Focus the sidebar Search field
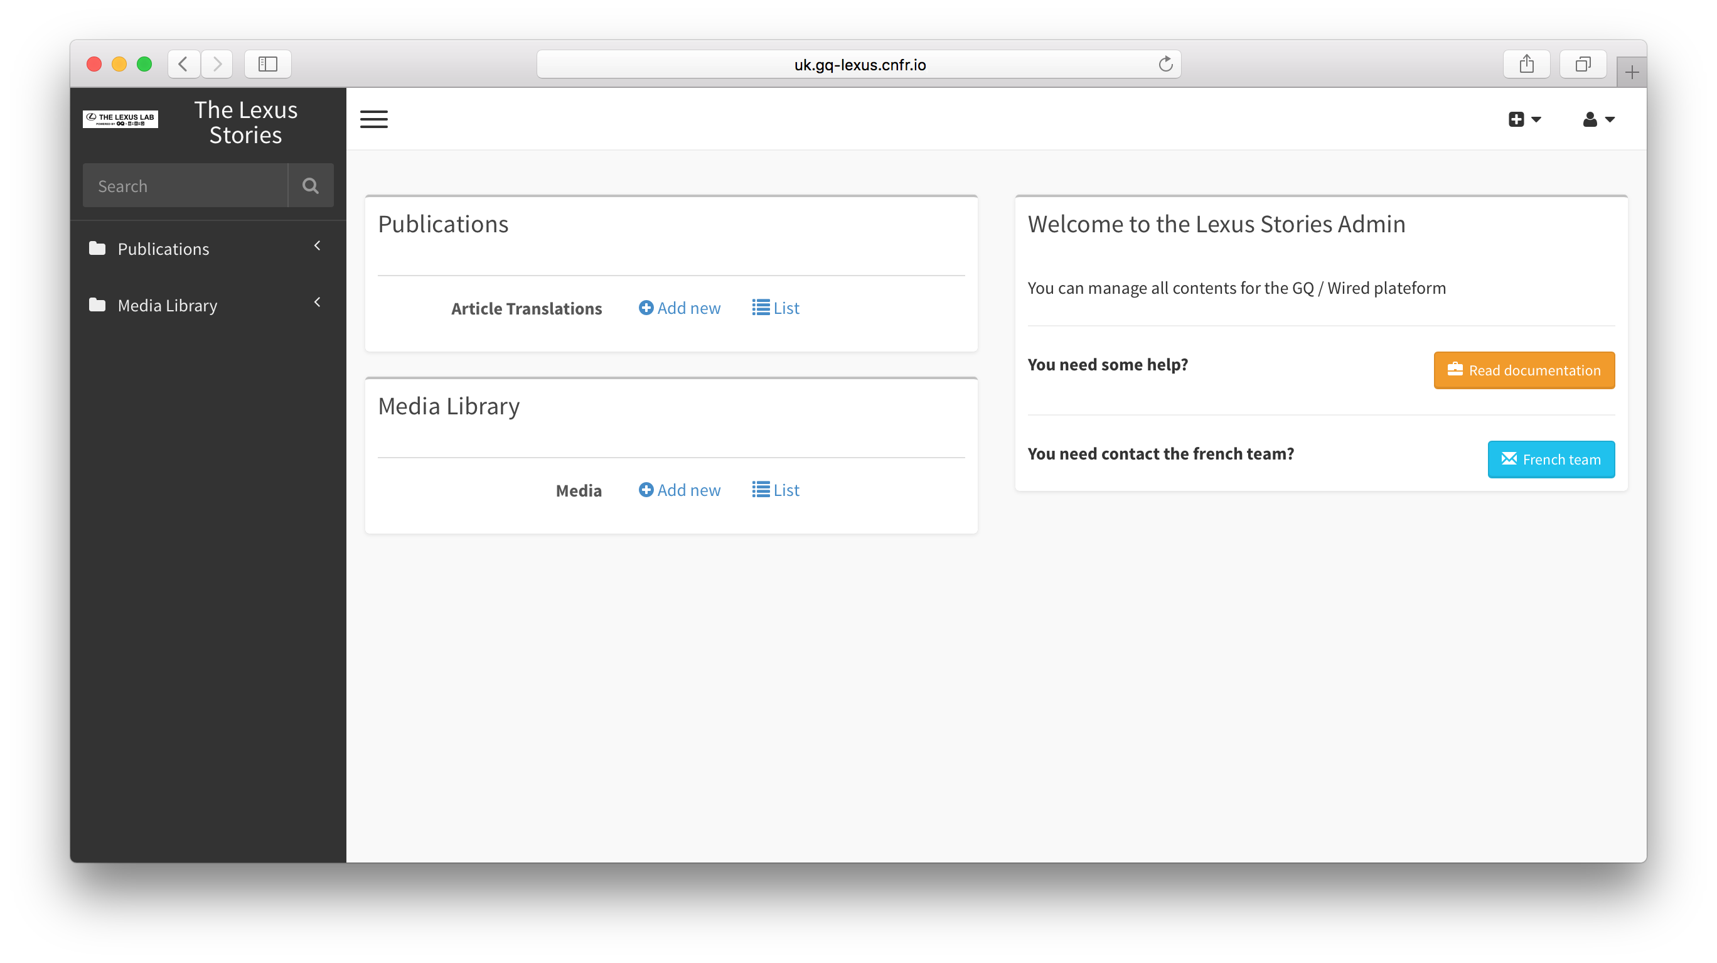The image size is (1717, 963). point(185,186)
